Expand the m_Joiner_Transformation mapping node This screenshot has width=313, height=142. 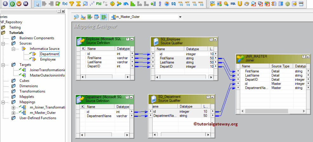(x=14, y=107)
